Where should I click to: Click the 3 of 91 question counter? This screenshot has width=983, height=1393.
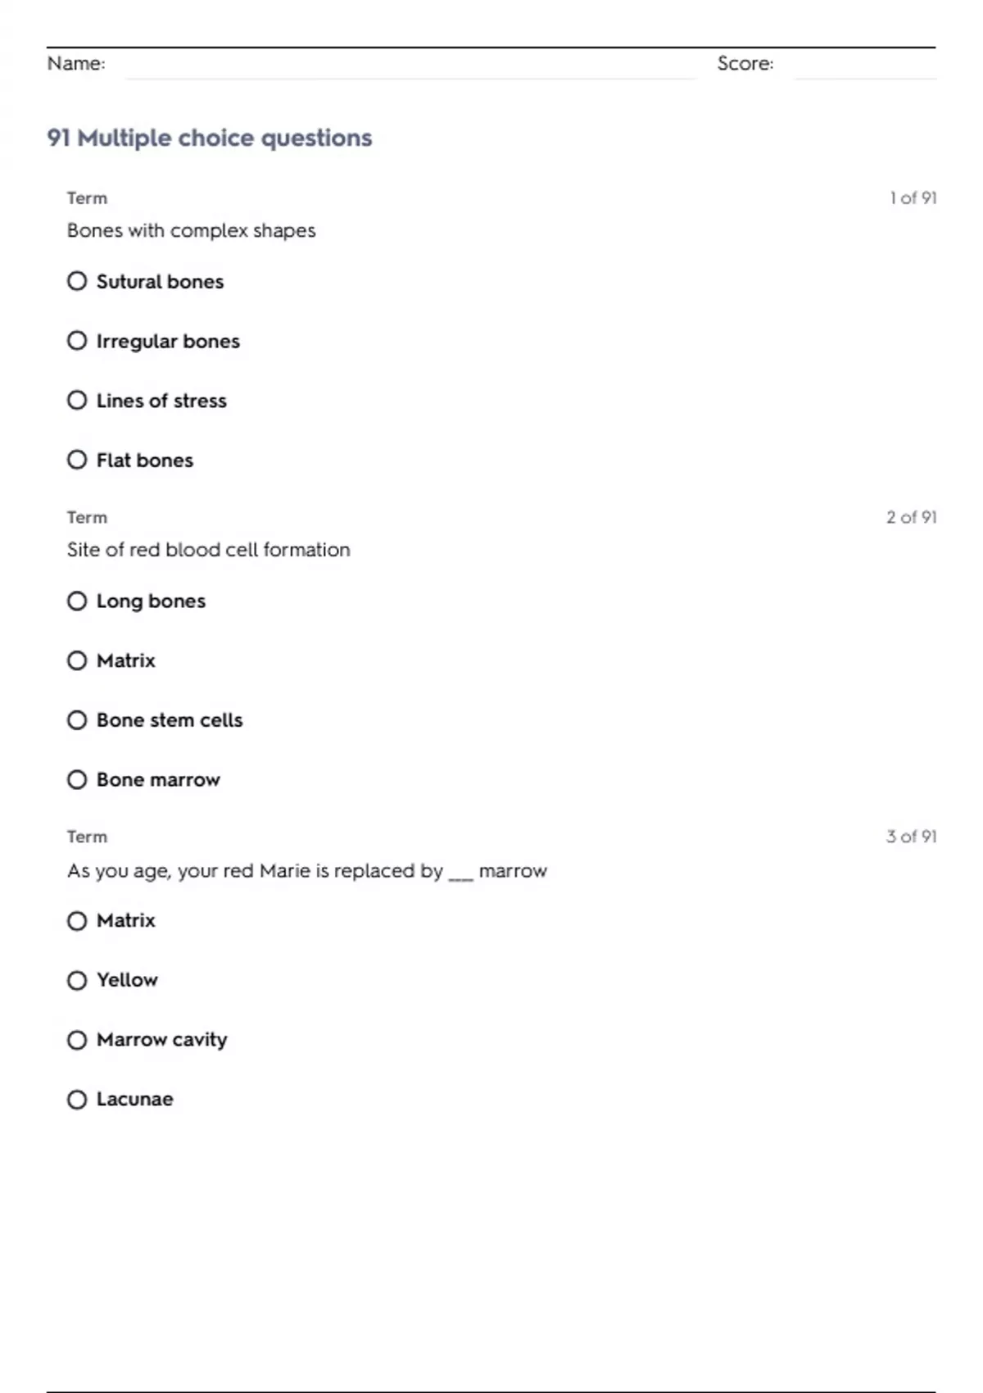pos(912,837)
